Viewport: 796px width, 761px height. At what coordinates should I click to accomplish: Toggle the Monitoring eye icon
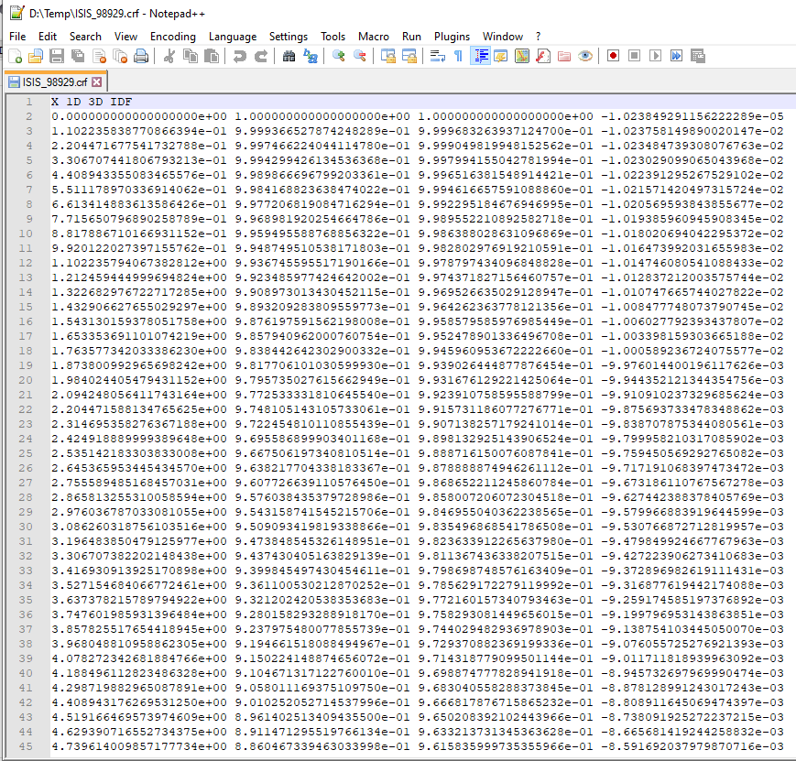pos(585,56)
